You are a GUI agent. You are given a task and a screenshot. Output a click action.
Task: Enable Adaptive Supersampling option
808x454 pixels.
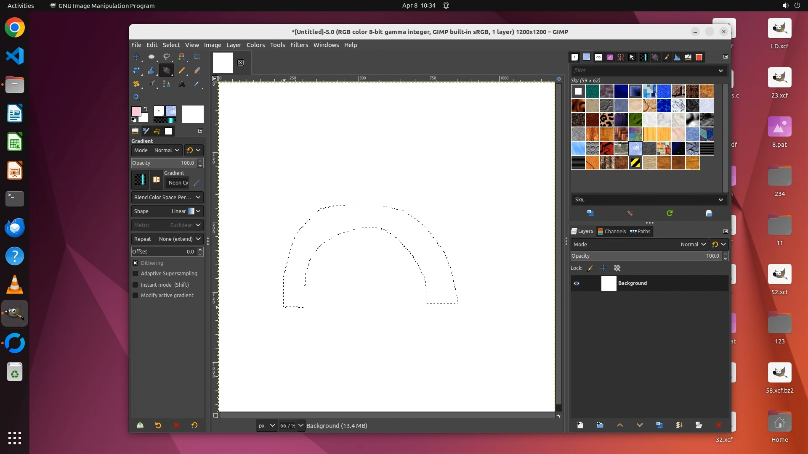[x=136, y=274]
